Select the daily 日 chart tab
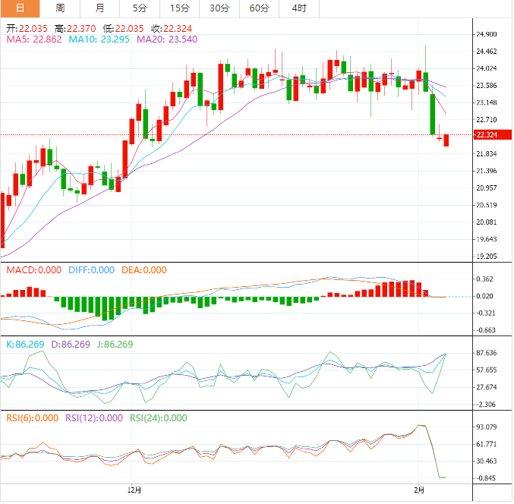Image resolution: width=514 pixels, height=504 pixels. point(20,8)
